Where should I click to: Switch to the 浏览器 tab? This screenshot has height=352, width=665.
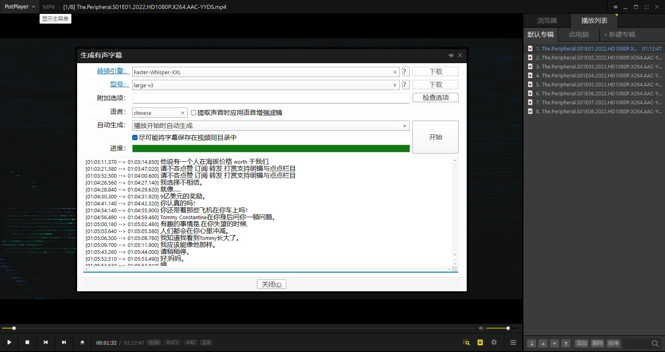[x=547, y=21]
